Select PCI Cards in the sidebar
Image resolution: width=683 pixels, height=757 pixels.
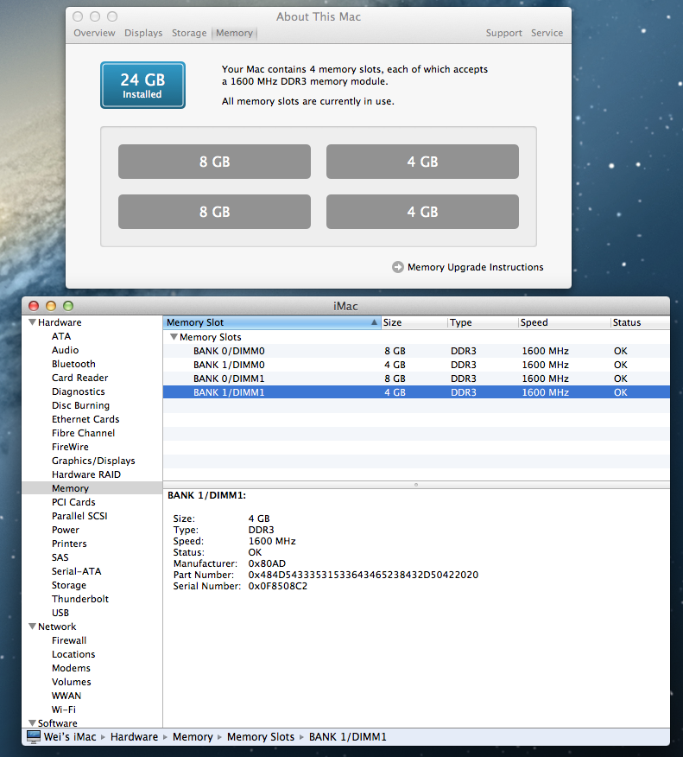pos(73,502)
